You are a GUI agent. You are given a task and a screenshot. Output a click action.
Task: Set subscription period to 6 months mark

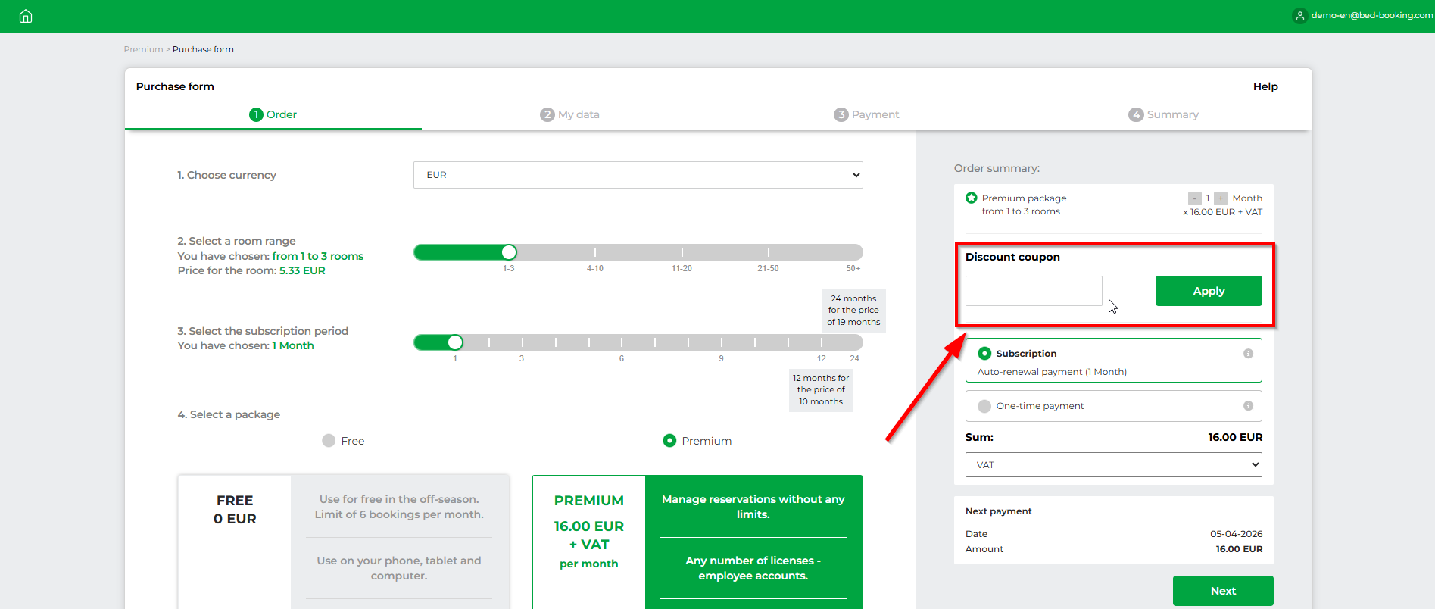[622, 342]
